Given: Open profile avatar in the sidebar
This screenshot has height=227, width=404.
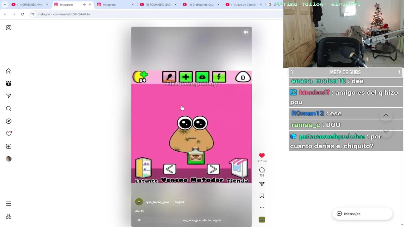Looking at the screenshot, I should [x=9, y=159].
